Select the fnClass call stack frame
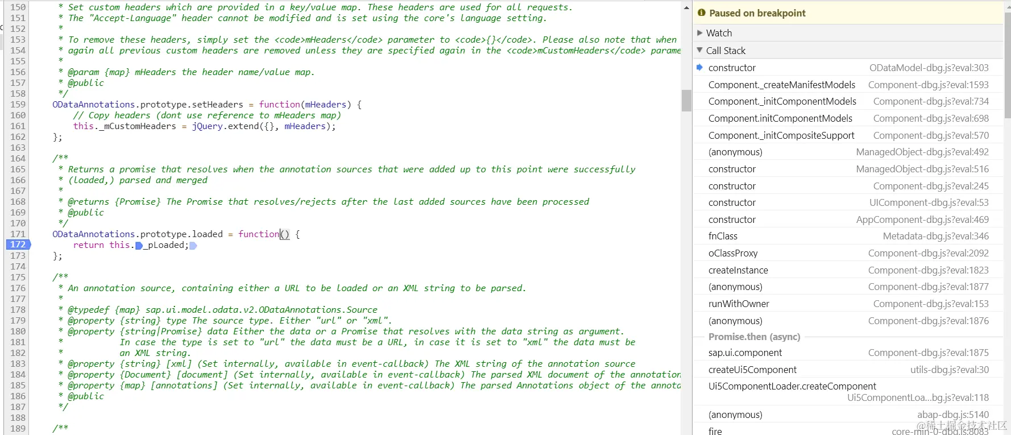1011x435 pixels. click(848, 236)
